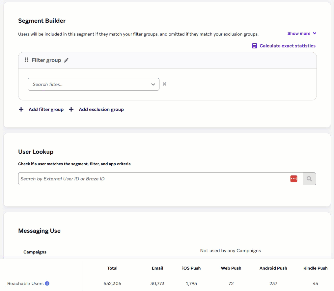Select the Android Push column header
Viewport: 334px width, 291px height.
(x=273, y=268)
